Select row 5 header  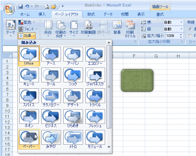(x=7, y=84)
